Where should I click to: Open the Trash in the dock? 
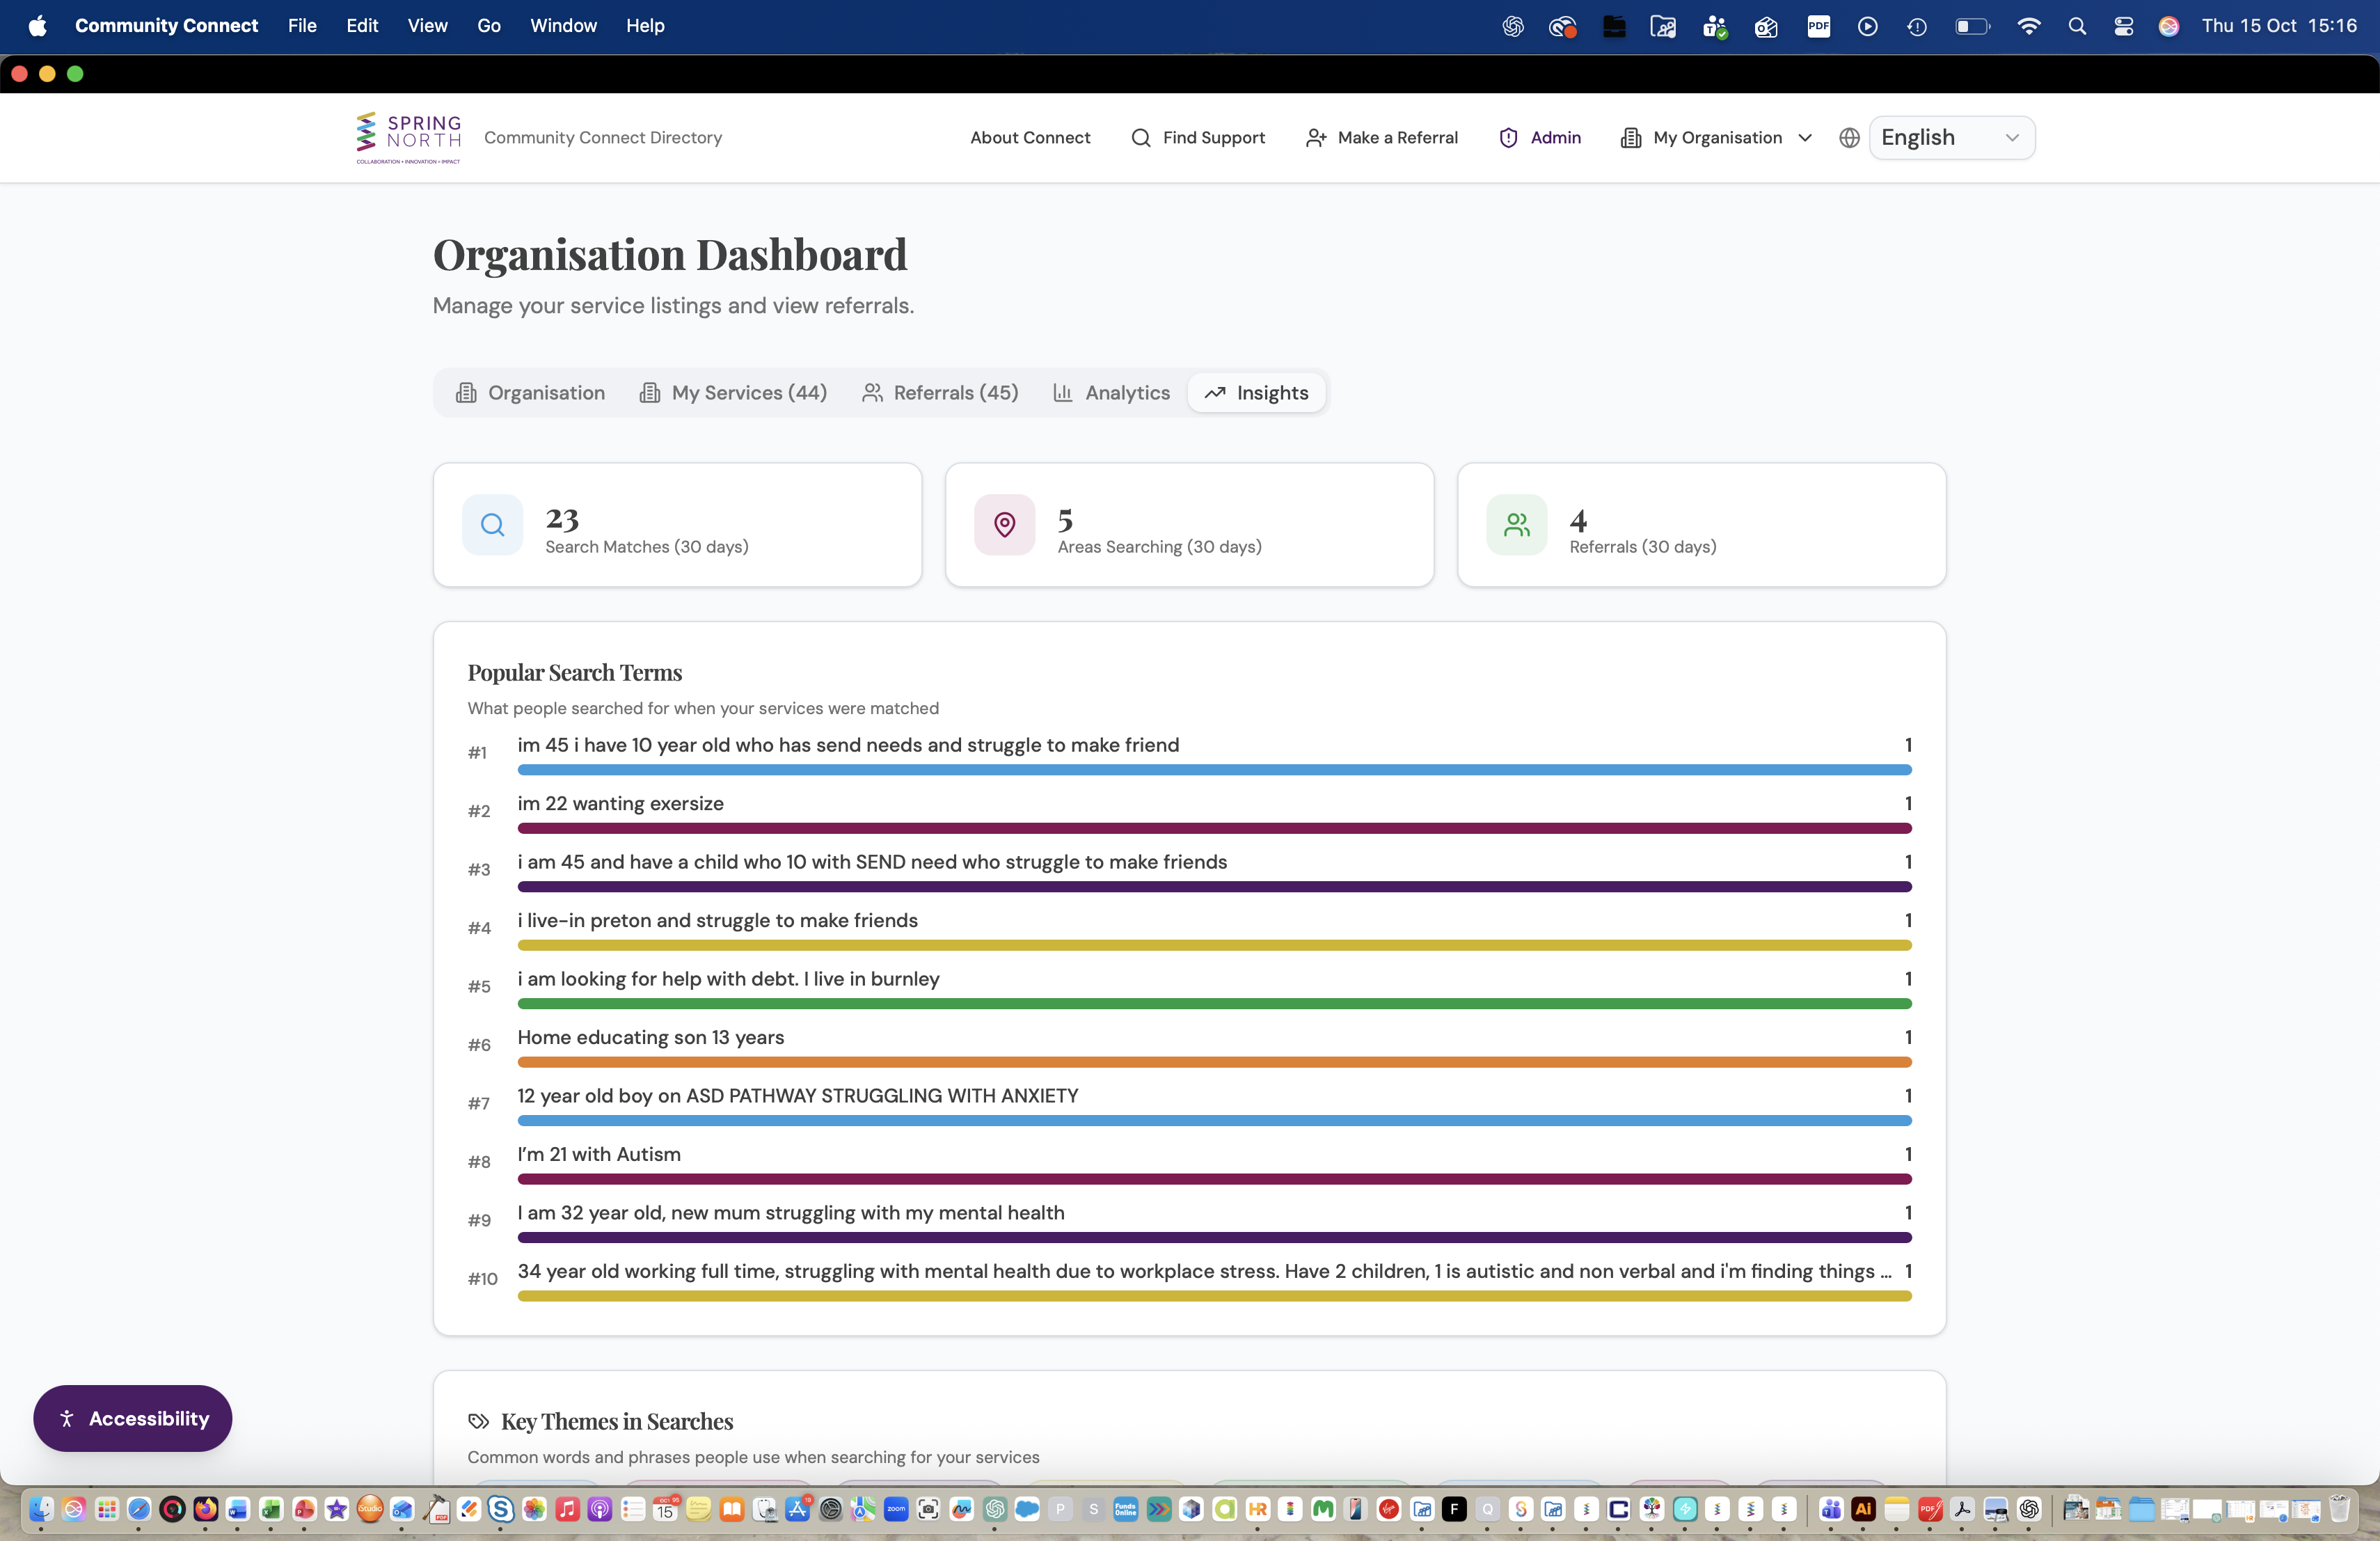(x=2339, y=1509)
